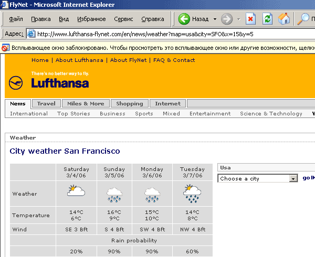Switch to the Internet tab
This screenshot has height=257, width=315.
168,103
